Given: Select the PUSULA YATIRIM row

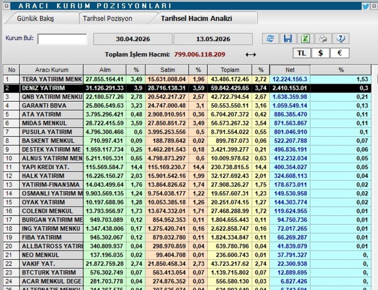Looking at the screenshot, I should point(188,132).
